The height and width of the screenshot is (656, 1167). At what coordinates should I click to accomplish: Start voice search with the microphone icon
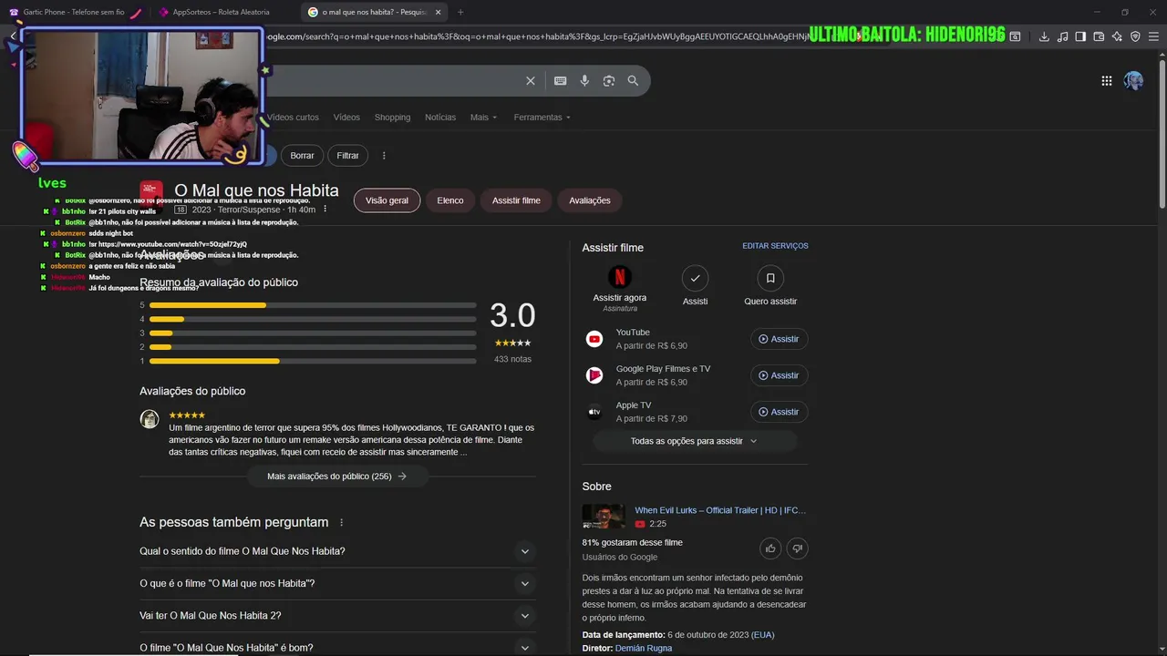(x=584, y=81)
